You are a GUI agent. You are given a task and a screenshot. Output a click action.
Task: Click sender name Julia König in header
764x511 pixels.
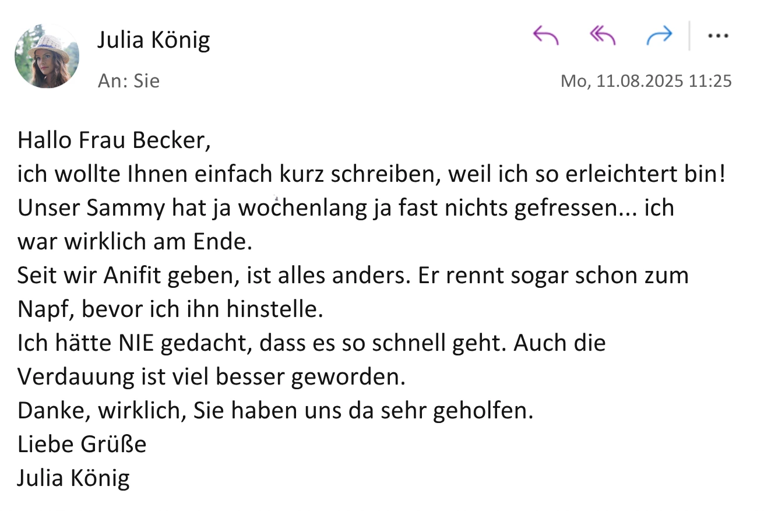[x=153, y=40]
